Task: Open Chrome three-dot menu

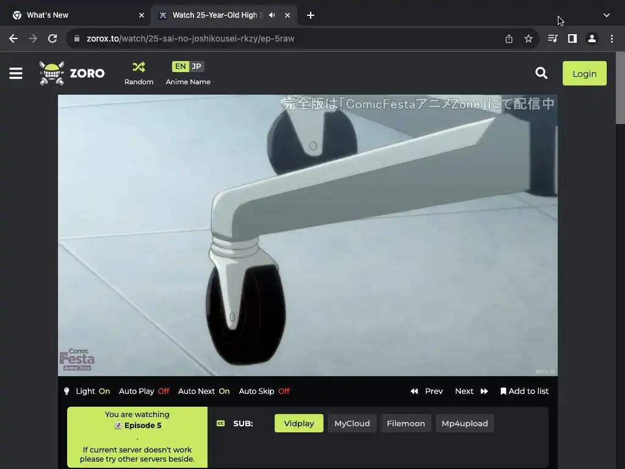Action: click(612, 38)
